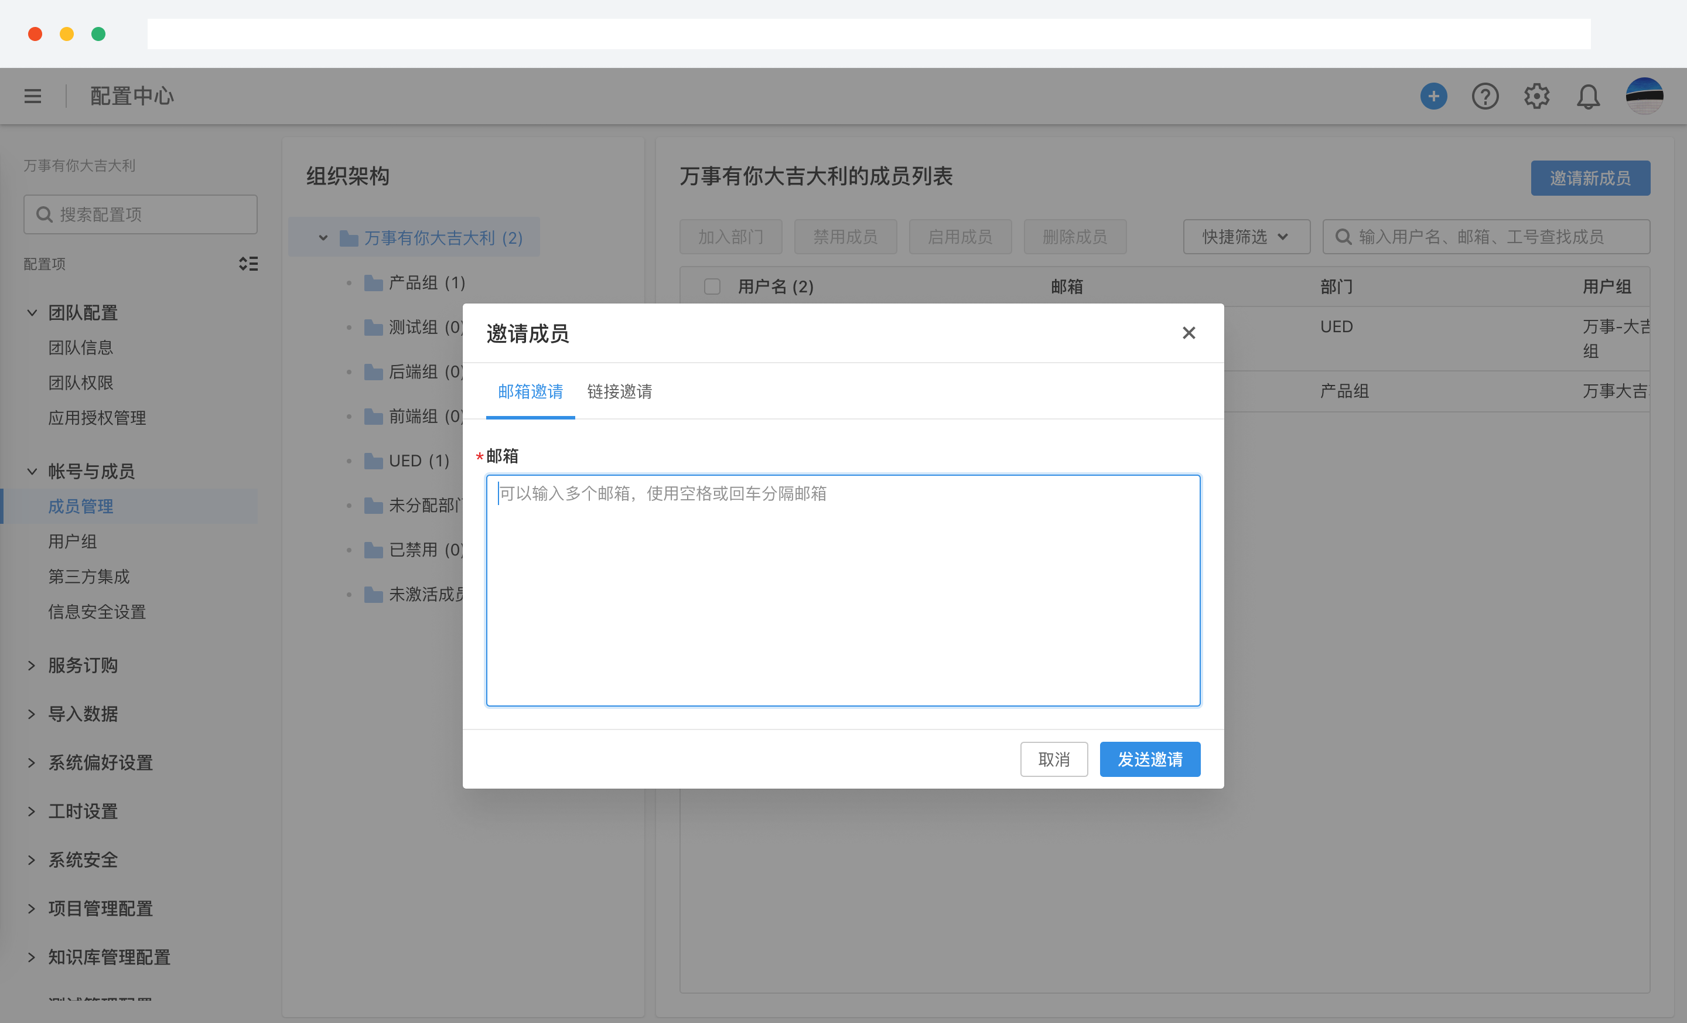The width and height of the screenshot is (1687, 1023).
Task: Collapse the 万事有你大吉大利 tree node
Action: click(323, 238)
